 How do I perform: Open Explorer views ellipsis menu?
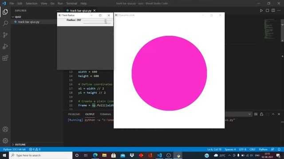point(58,11)
